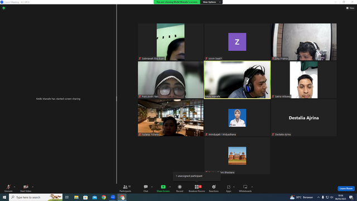357x201 pixels.
Task: Open File Explorer from taskbar
Action: click(x=76, y=197)
